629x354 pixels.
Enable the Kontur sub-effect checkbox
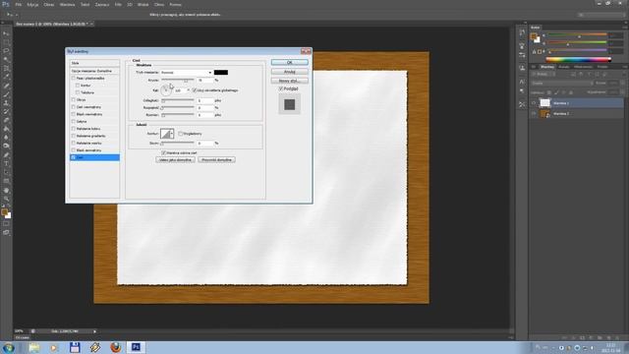point(78,86)
